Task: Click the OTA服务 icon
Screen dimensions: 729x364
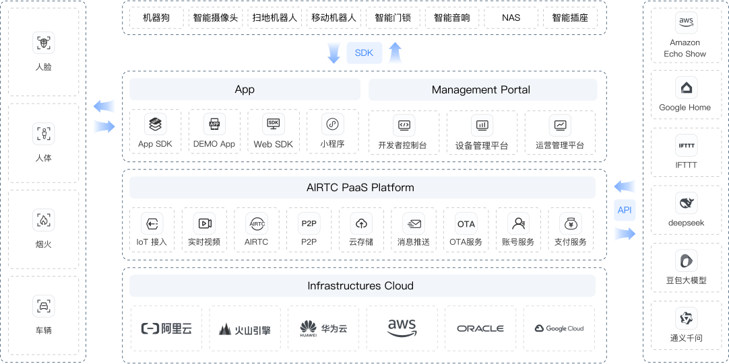Action: click(466, 224)
